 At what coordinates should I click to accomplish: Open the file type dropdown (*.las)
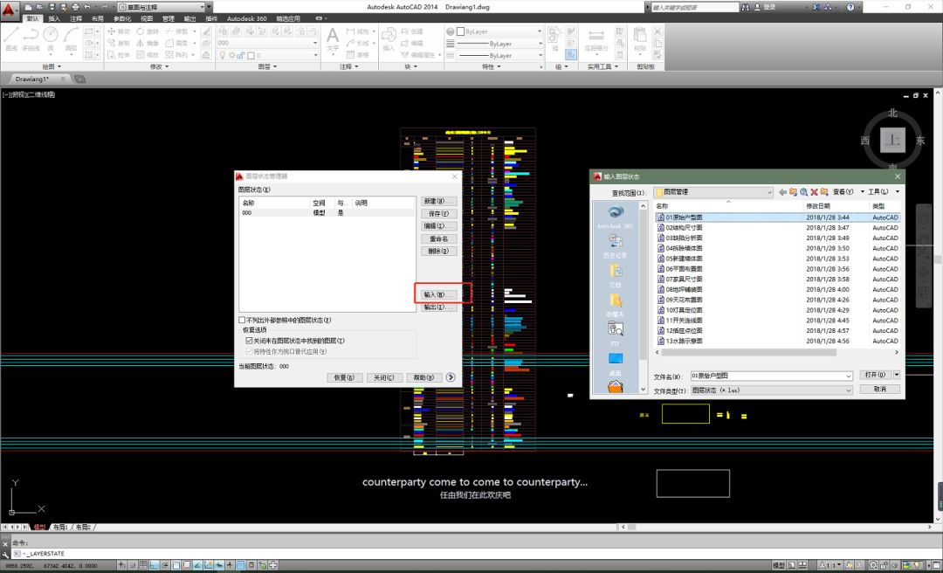[x=849, y=390]
